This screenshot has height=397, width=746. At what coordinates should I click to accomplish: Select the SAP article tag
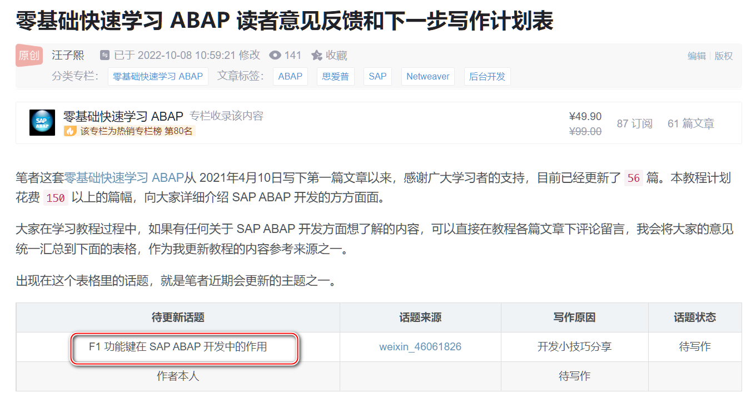(x=377, y=76)
